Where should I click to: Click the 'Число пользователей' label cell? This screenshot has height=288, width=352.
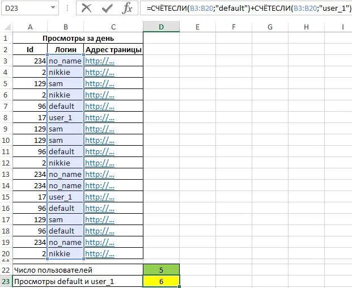point(78,270)
